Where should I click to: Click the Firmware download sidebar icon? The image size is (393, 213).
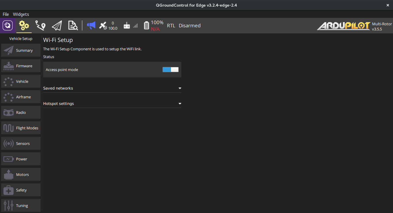tap(9, 66)
